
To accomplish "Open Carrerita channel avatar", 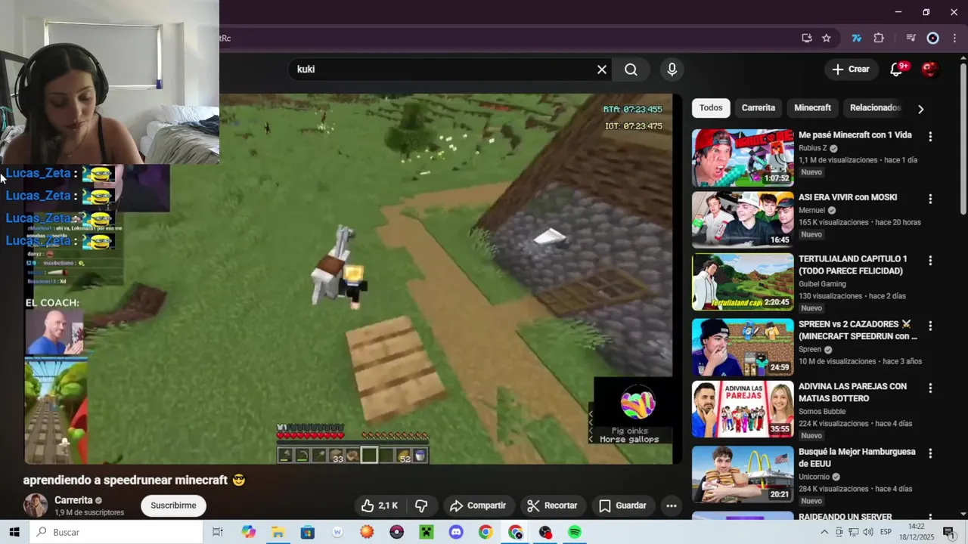I will coord(35,505).
